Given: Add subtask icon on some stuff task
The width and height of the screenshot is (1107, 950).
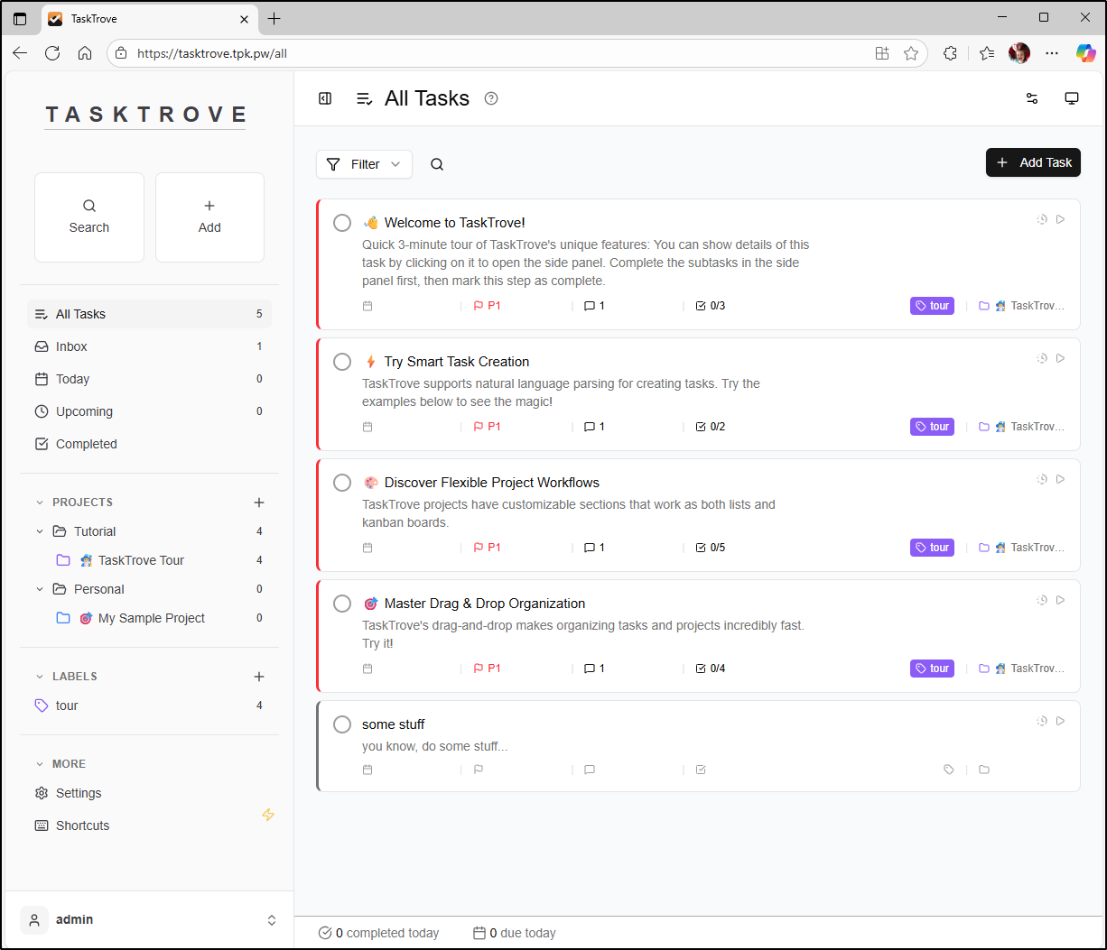Looking at the screenshot, I should click(701, 770).
